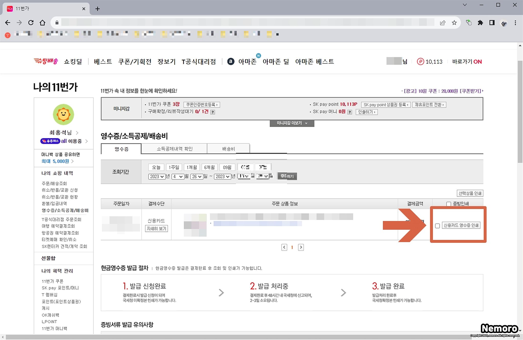Image resolution: width=523 pixels, height=340 pixels.
Task: Check the 증빙인쇄 header checkbox
Action: [x=448, y=204]
